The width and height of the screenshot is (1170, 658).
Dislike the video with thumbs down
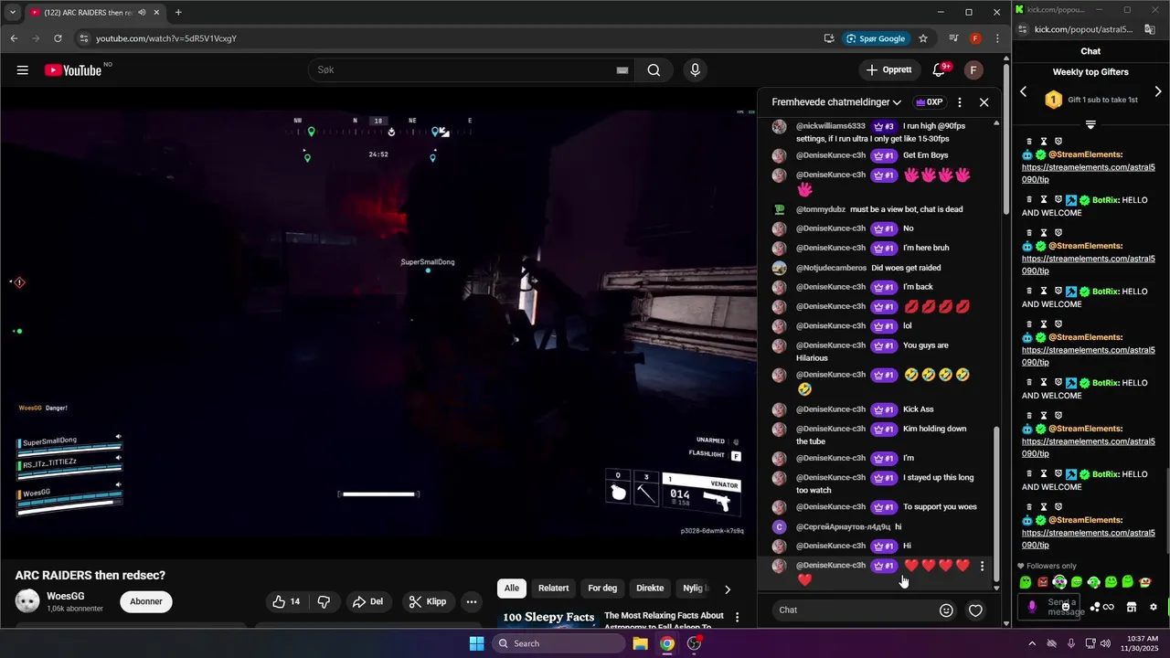[324, 601]
